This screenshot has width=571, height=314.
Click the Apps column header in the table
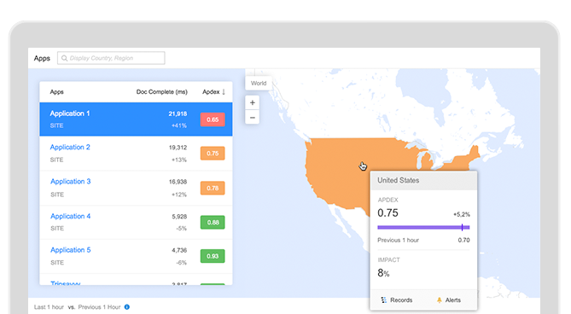click(57, 91)
